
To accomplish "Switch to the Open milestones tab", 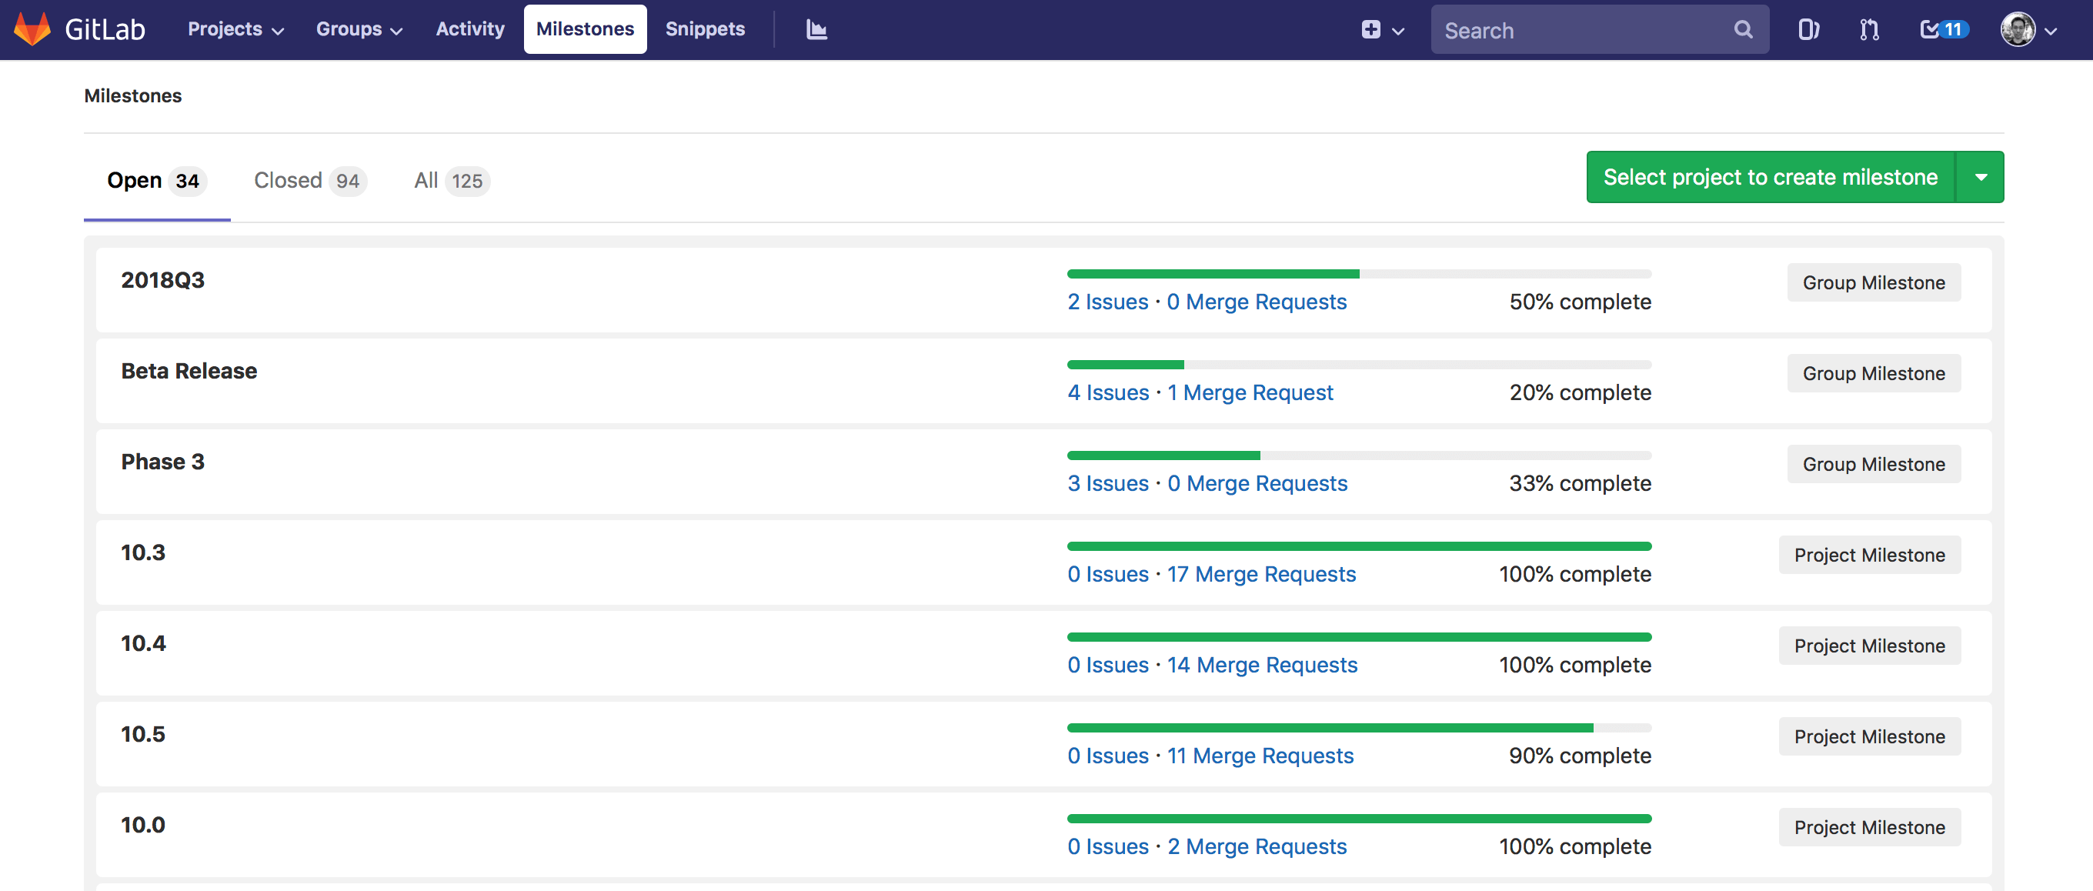I will 157,180.
